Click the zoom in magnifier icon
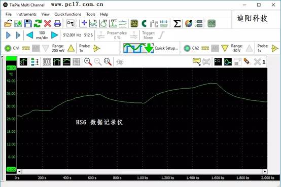The image size is (281, 187). [x=88, y=62]
